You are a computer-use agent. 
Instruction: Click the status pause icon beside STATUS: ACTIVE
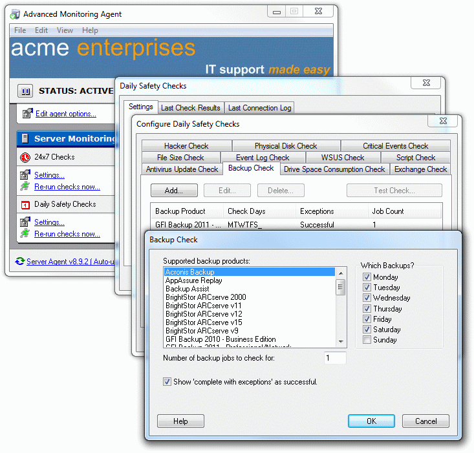[x=25, y=91]
